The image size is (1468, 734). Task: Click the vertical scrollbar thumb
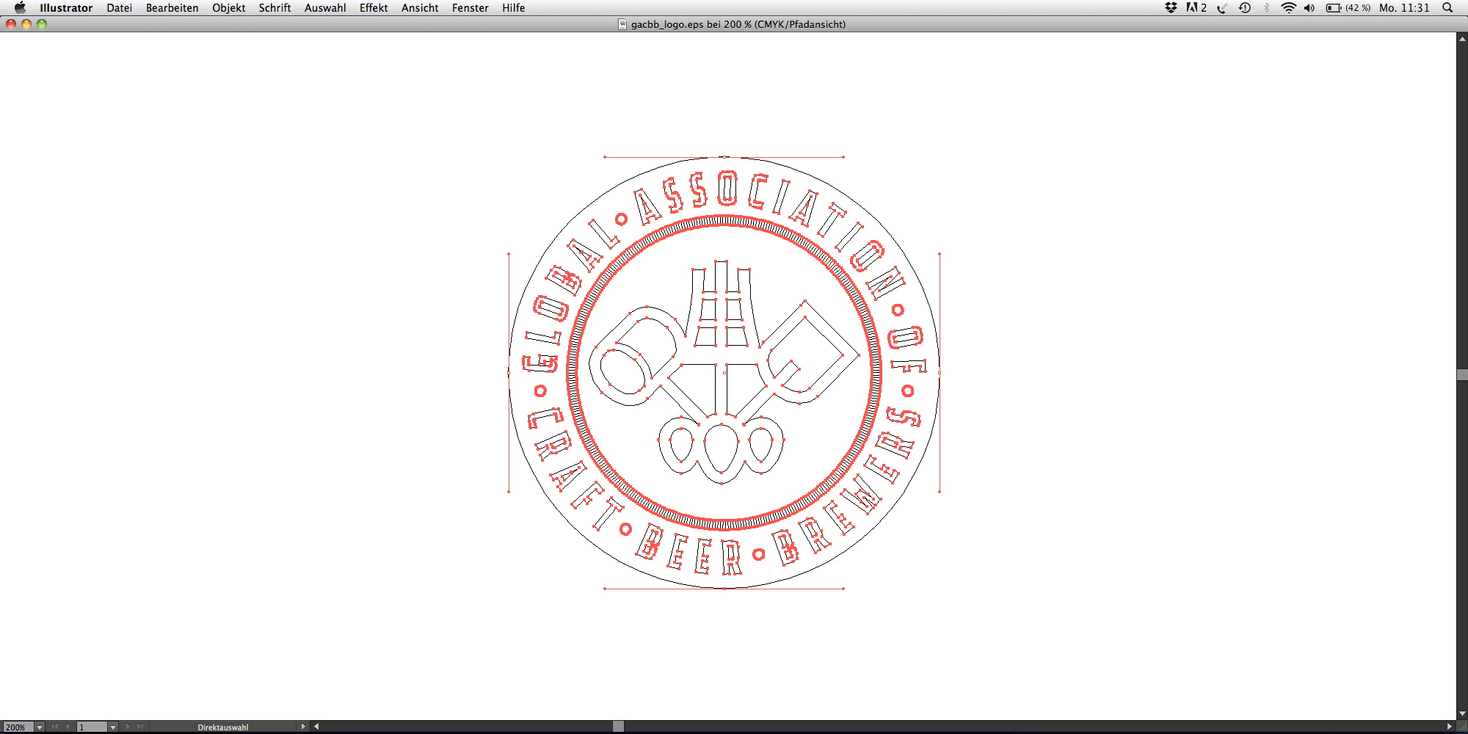point(1462,374)
